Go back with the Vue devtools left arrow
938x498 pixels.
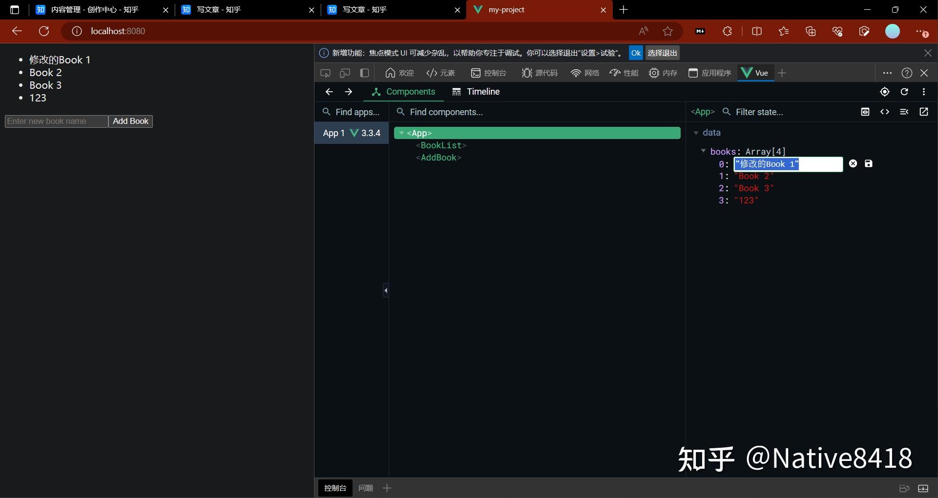(329, 92)
